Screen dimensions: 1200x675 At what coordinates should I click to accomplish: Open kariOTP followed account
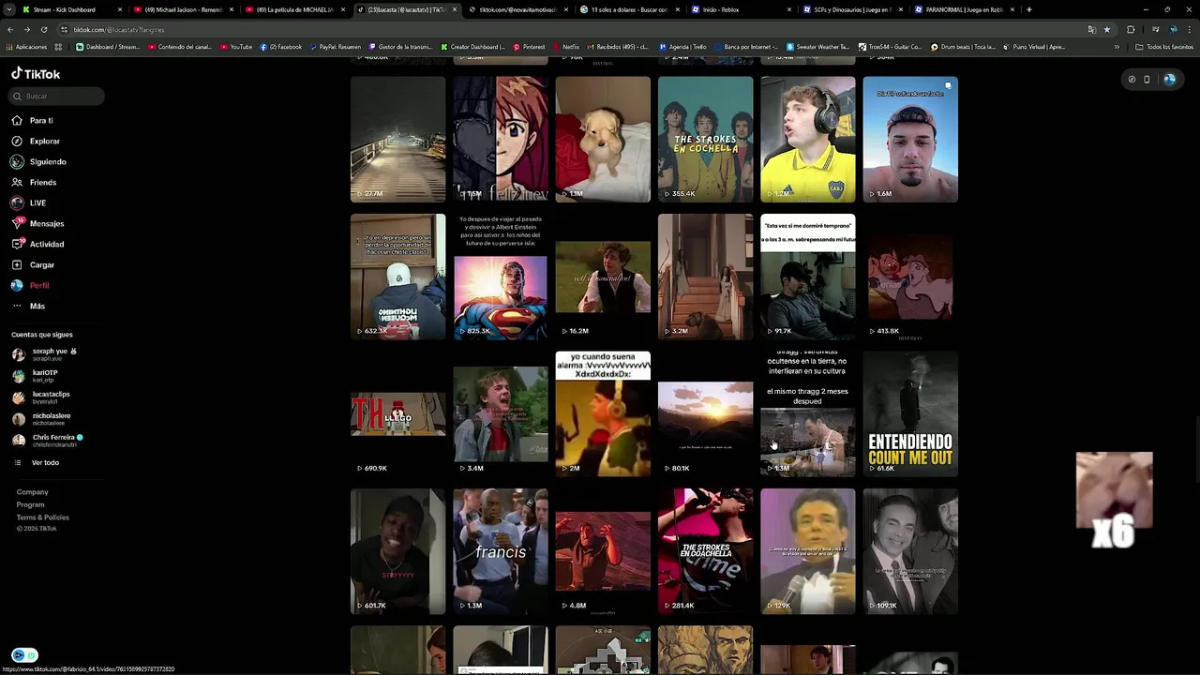(36, 375)
